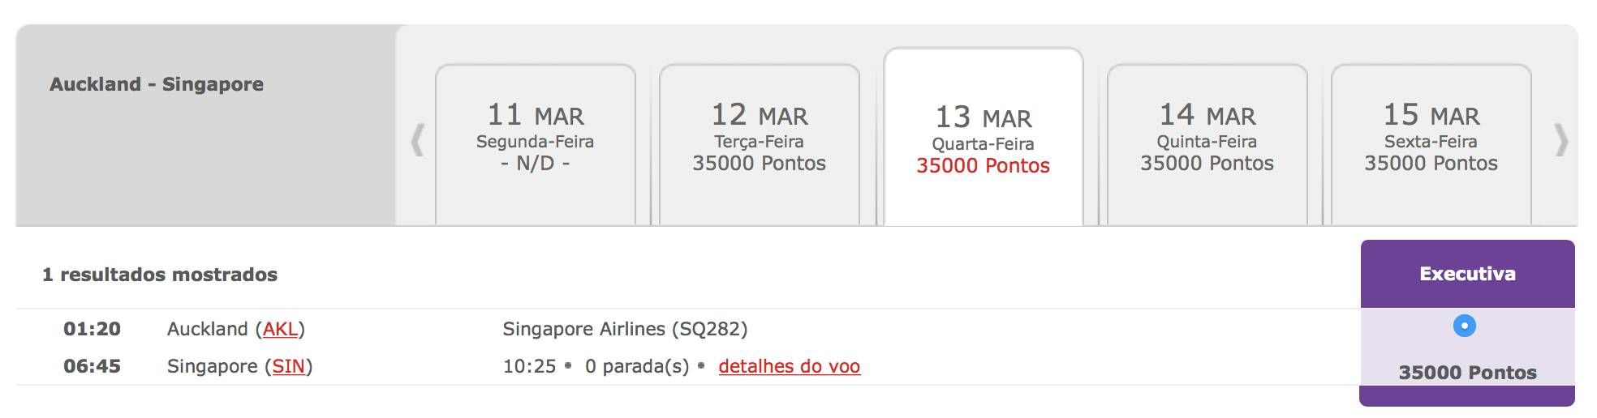The height and width of the screenshot is (418, 1597).
Task: Click the Singapore Airlines (SQ282) flight name
Action: (625, 329)
